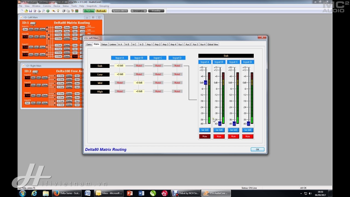The height and width of the screenshot is (197, 350).
Task: Open File Explorer from the taskbar
Action: [x=46, y=193]
